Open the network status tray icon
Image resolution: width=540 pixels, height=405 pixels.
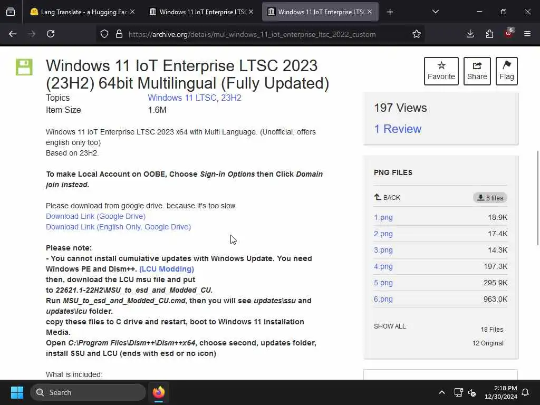point(458,392)
